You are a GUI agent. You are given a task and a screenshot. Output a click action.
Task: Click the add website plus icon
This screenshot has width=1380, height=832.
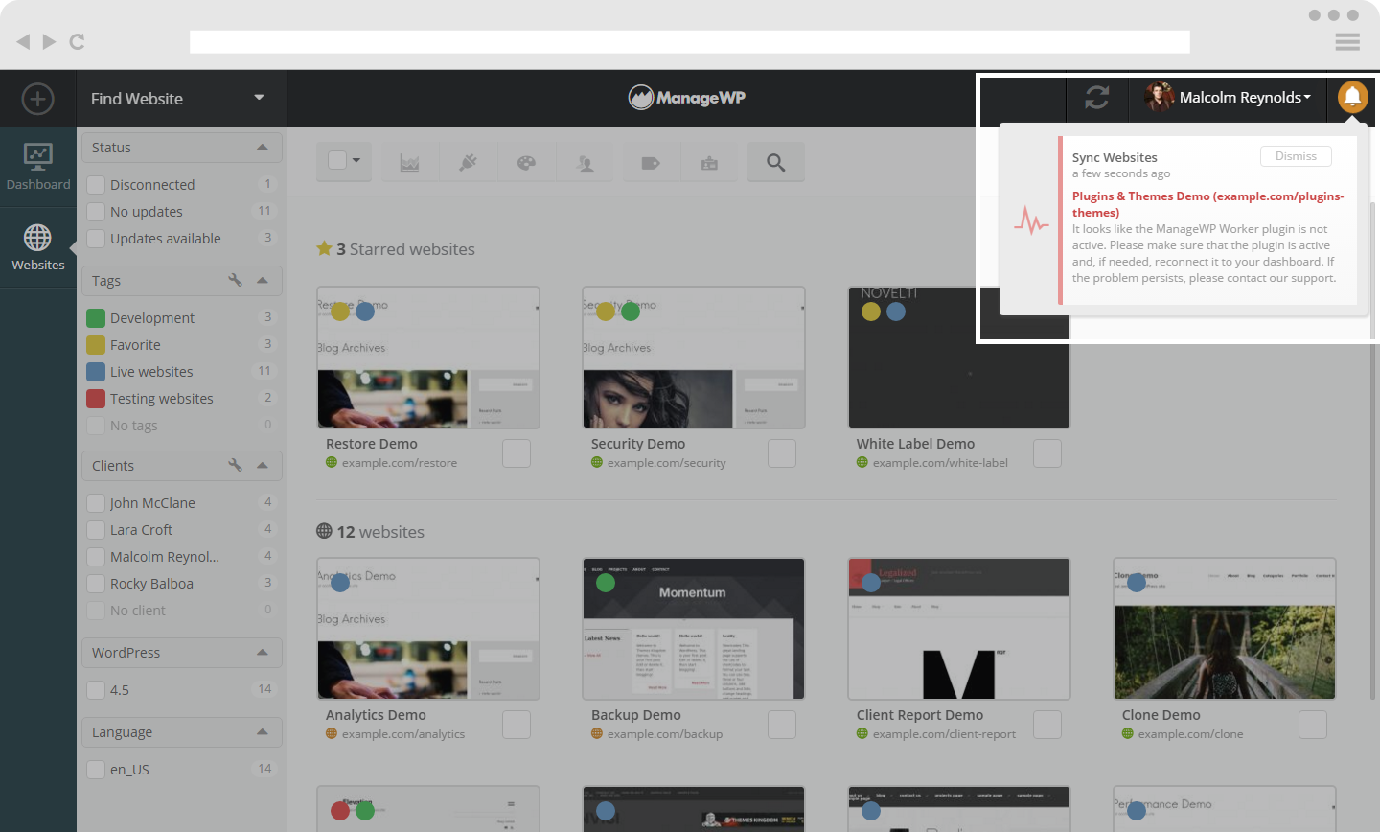pyautogui.click(x=37, y=99)
